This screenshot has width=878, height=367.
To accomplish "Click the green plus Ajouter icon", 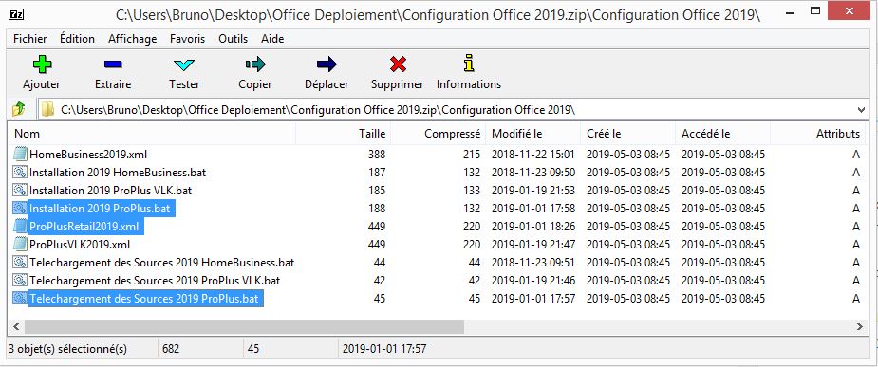I will pyautogui.click(x=42, y=64).
